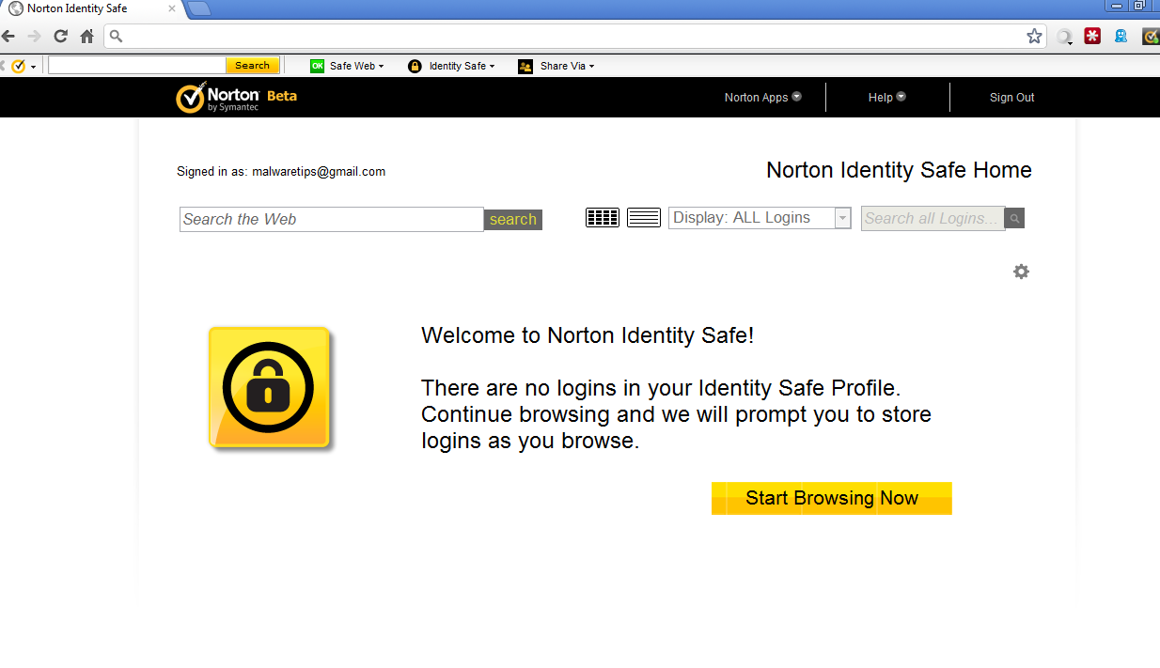Open the Display: ALL Logins dropdown
The image size is (1160, 668).
(x=760, y=218)
